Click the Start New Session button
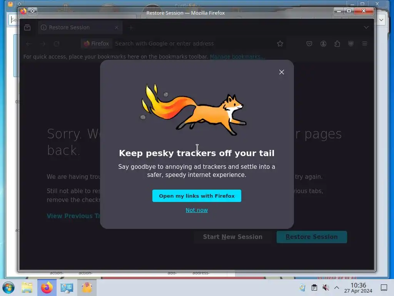Image resolution: width=394 pixels, height=296 pixels. [x=232, y=237]
